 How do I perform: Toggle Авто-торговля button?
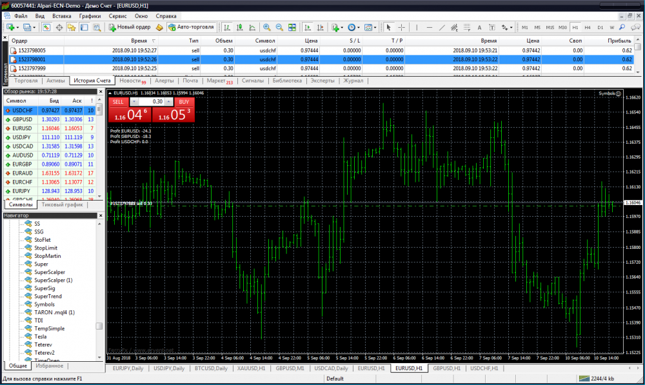click(192, 27)
